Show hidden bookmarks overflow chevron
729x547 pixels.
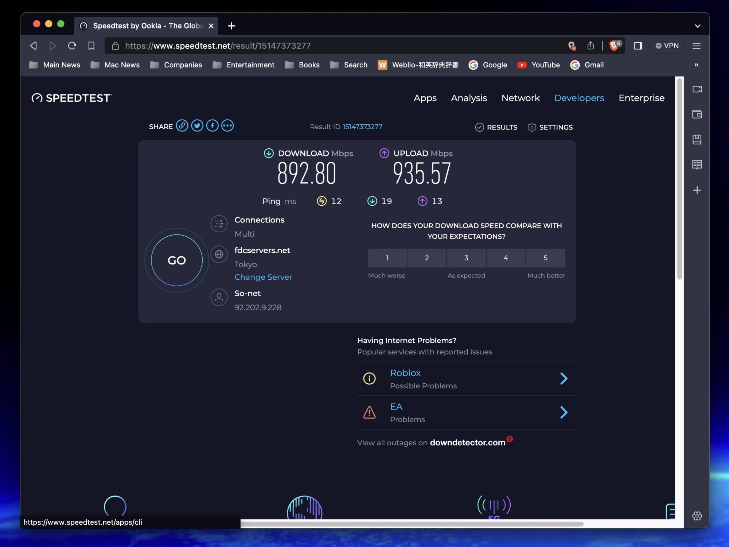[696, 65]
